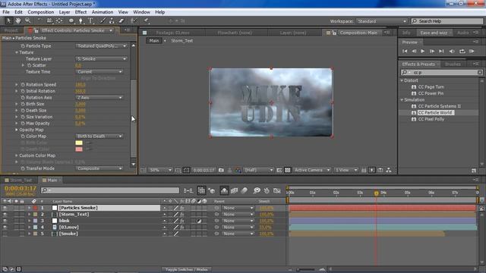486x273 pixels.
Task: Hide the blink layer
Action: 5,221
